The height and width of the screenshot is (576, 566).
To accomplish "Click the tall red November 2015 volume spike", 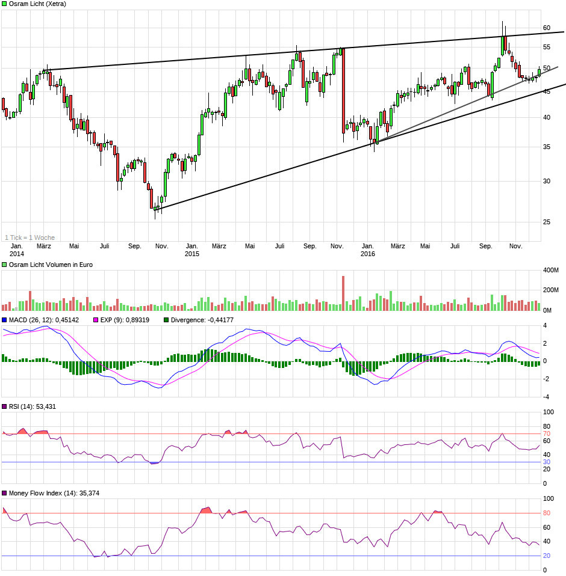I will (343, 293).
